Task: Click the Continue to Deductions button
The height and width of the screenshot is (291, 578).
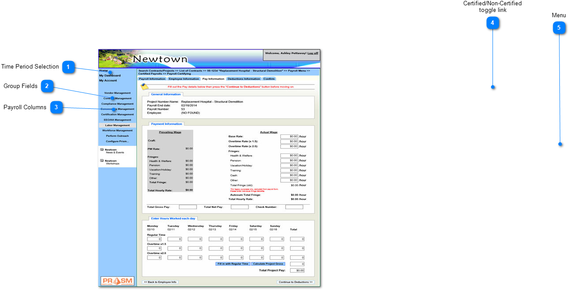Action: (295, 282)
